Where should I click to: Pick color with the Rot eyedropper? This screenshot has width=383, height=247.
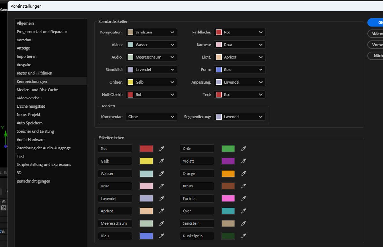click(162, 149)
